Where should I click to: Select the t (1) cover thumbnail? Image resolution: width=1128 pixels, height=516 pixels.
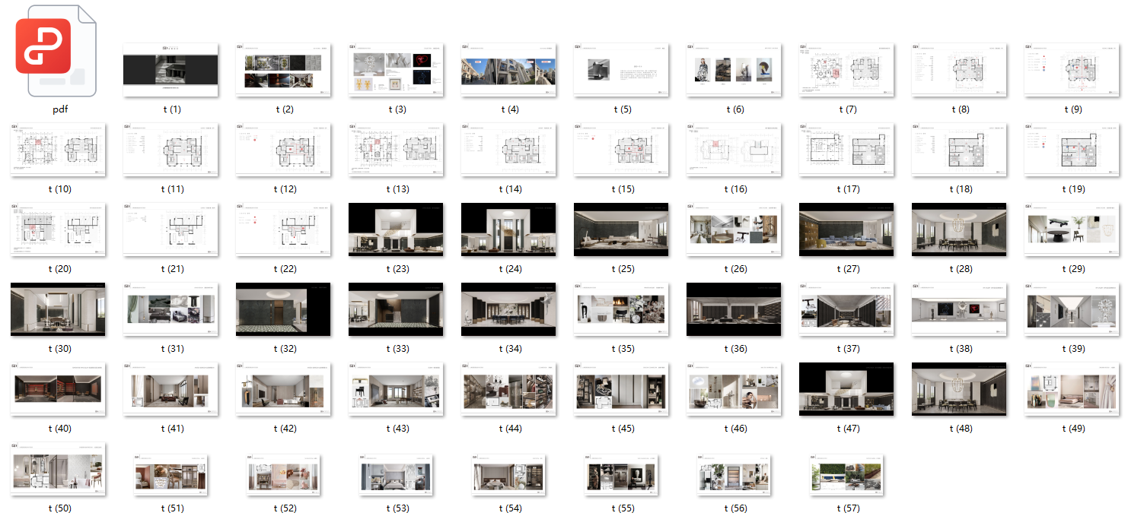pyautogui.click(x=171, y=70)
